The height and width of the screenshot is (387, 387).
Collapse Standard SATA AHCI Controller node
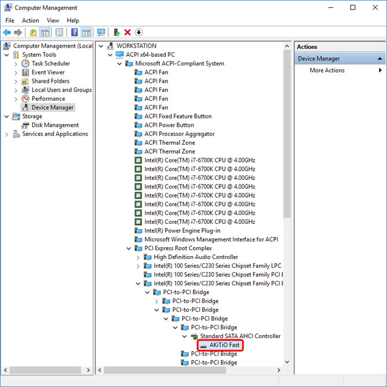click(x=185, y=336)
